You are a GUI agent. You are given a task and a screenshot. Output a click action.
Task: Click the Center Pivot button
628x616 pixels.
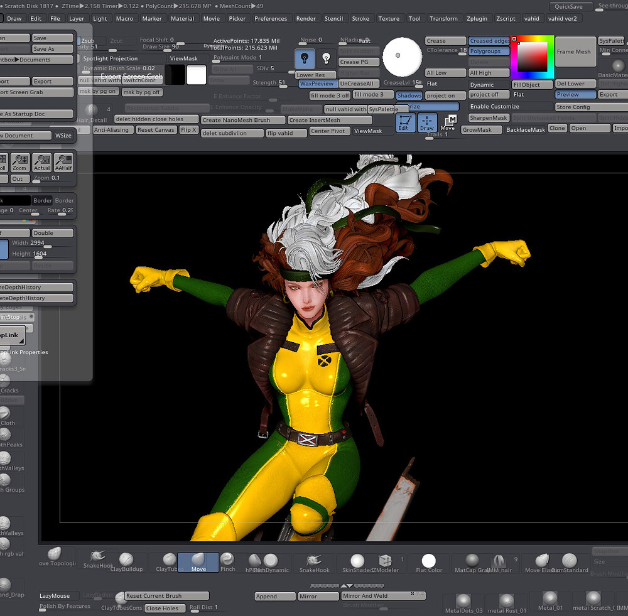point(330,131)
